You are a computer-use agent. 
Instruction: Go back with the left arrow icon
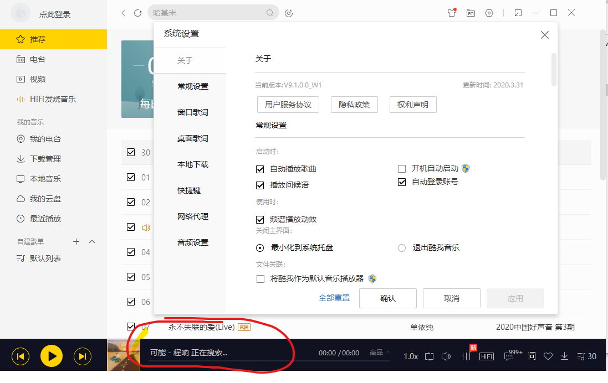tap(123, 13)
